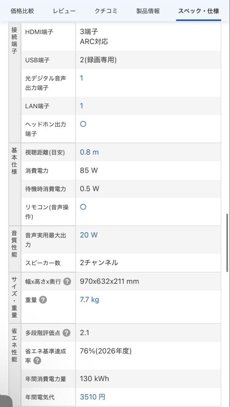Click the LAN端子 value 1 link
230x407 pixels.
point(82,106)
